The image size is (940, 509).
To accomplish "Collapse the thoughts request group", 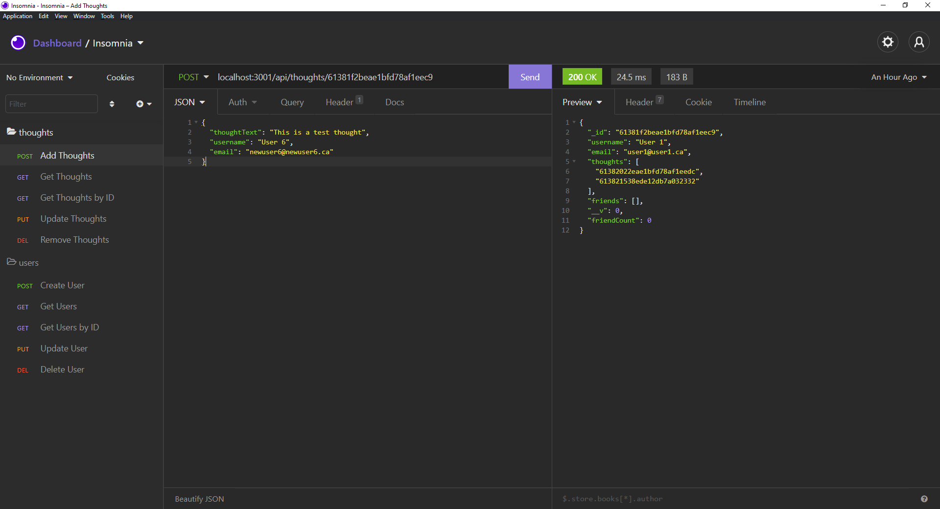I will pos(35,132).
